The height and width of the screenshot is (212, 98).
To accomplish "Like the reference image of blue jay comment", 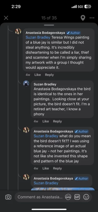I will point(46,168).
